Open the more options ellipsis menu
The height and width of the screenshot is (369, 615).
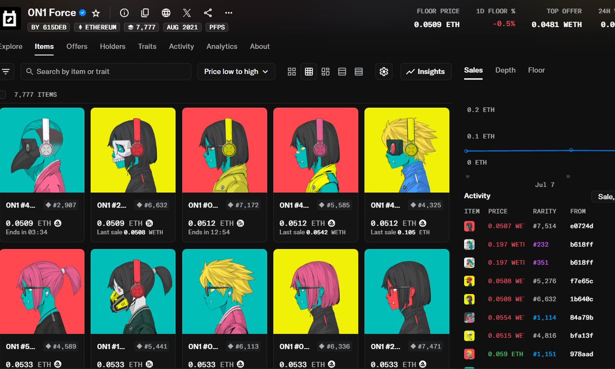pos(229,13)
